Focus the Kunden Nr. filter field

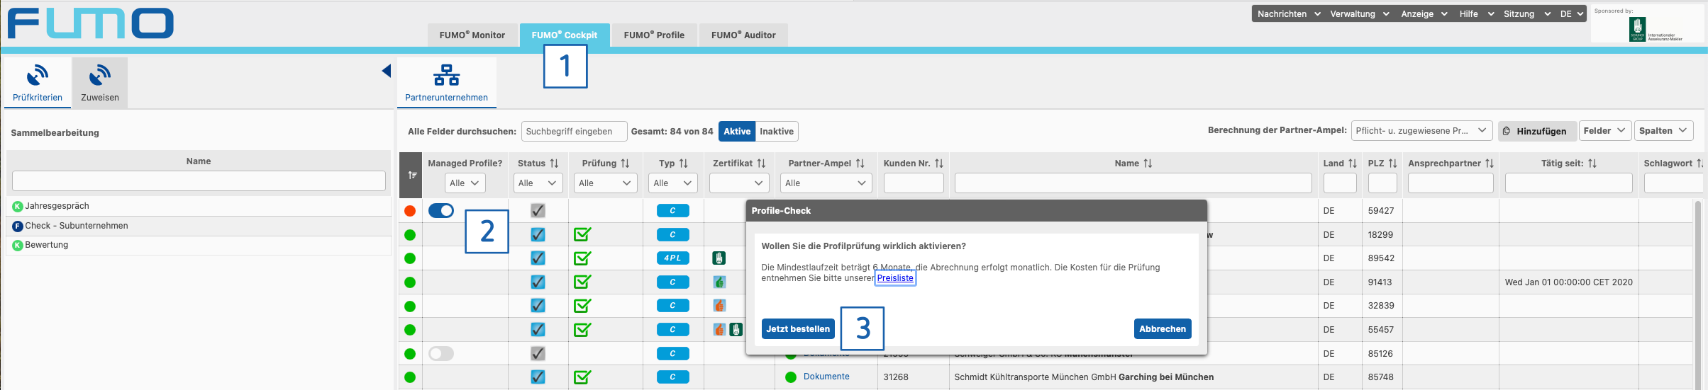click(914, 183)
